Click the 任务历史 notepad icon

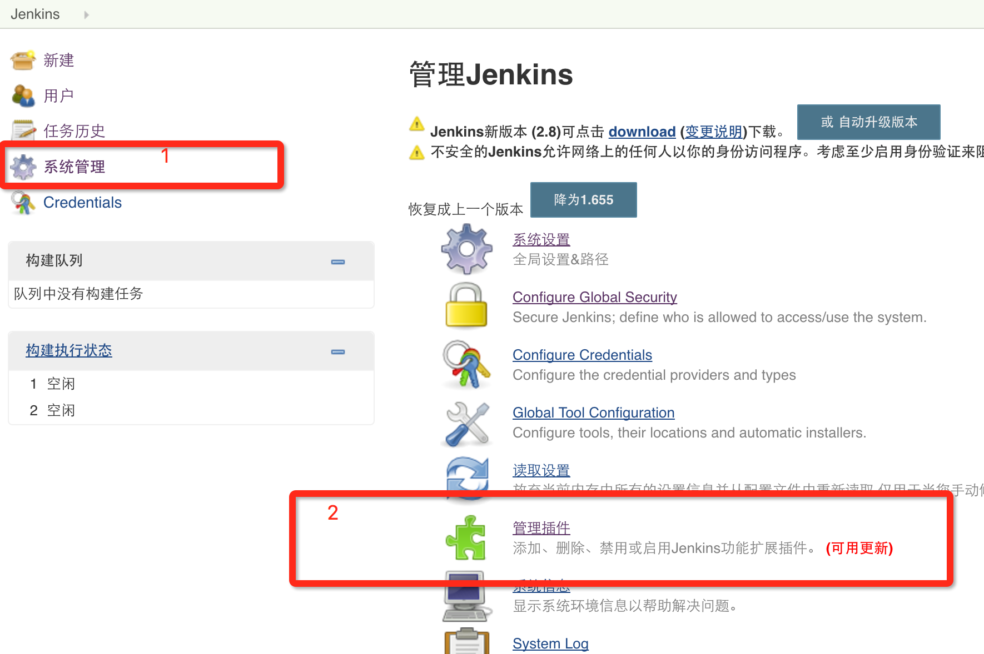click(x=23, y=130)
